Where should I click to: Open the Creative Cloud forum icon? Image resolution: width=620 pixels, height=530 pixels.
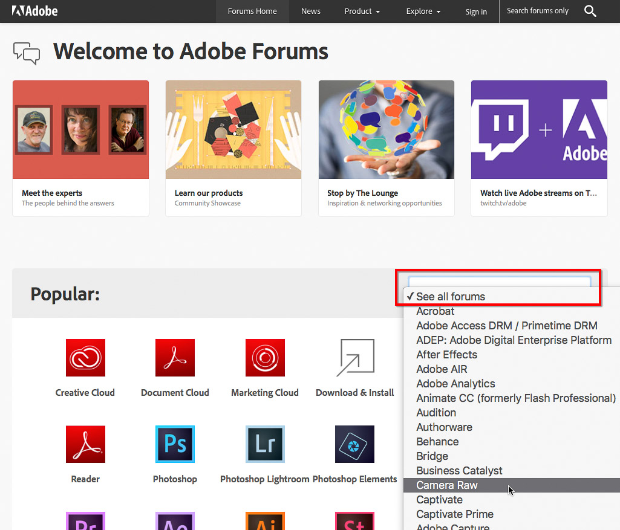(x=85, y=358)
